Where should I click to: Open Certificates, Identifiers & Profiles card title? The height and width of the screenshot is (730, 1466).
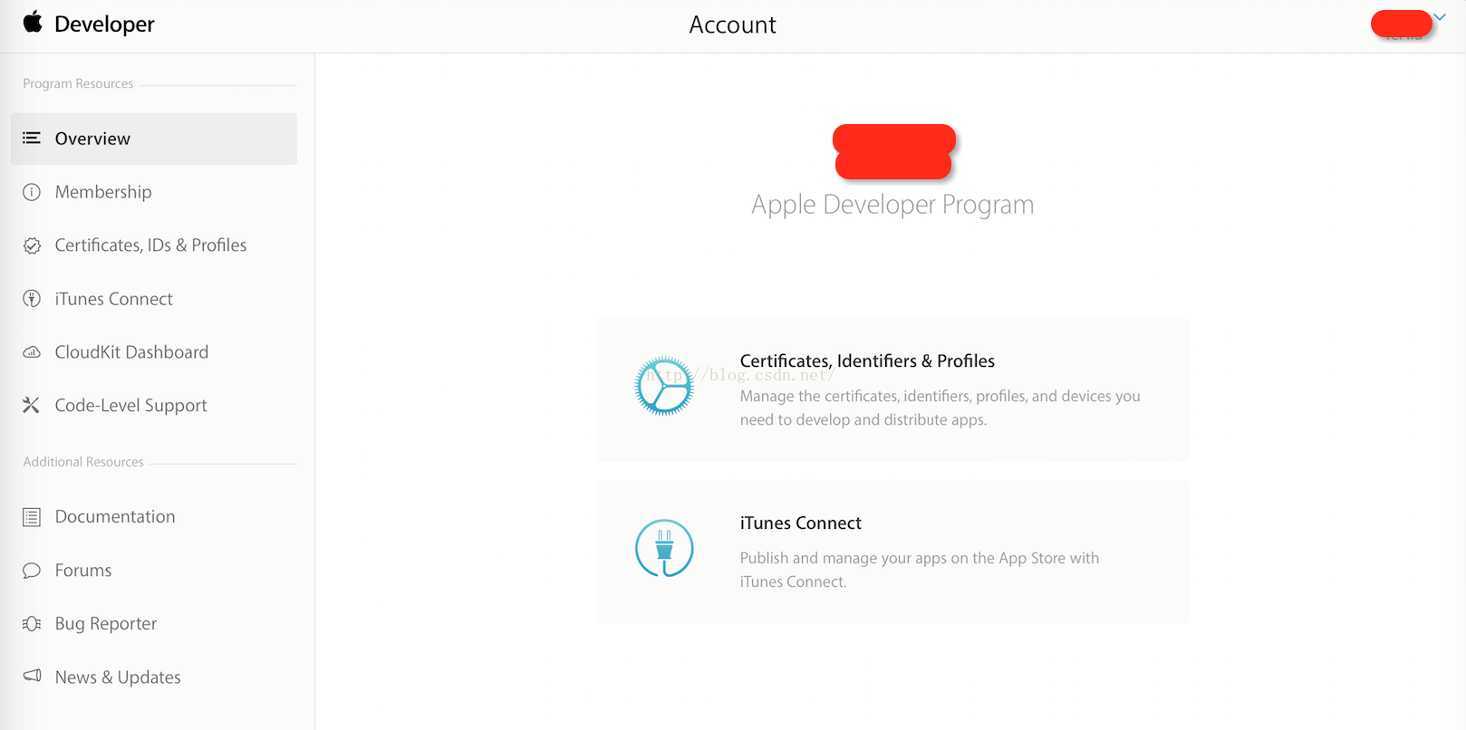coord(867,361)
